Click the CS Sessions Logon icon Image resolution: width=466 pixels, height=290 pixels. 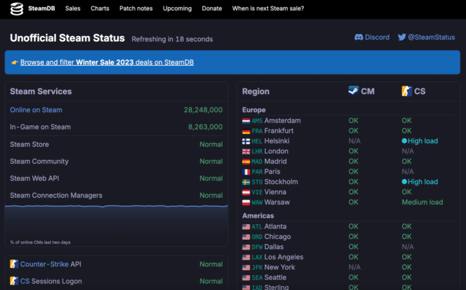(x=14, y=281)
